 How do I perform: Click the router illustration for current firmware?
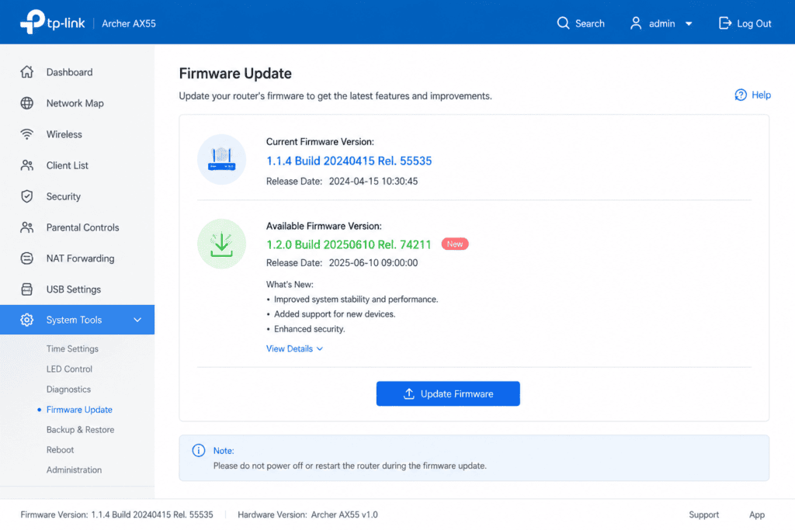click(x=221, y=159)
